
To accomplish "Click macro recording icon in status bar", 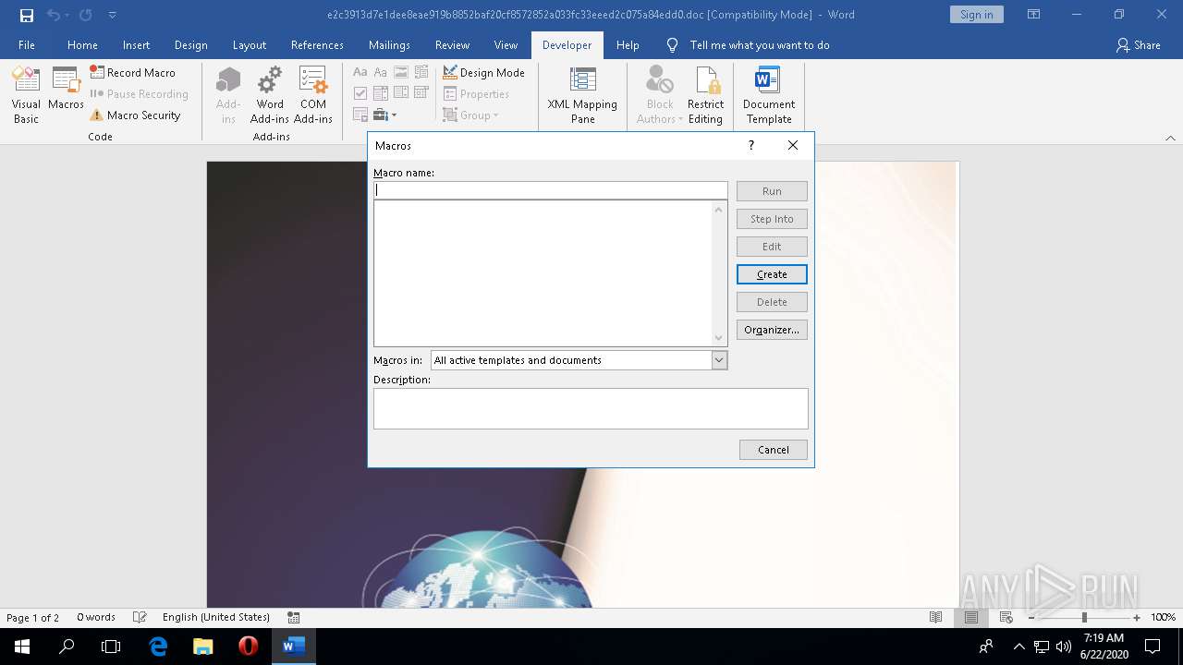I will pyautogui.click(x=293, y=617).
